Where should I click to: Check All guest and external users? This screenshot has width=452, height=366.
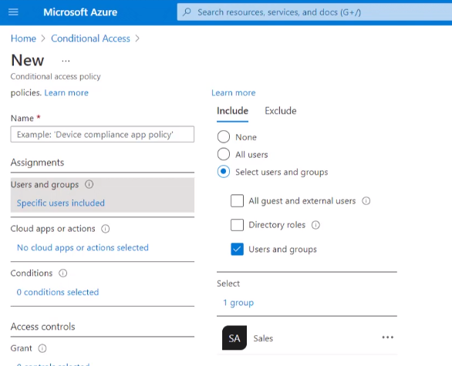[237, 200]
